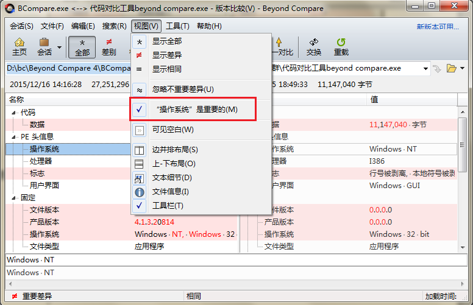Image resolution: width=473 pixels, height=305 pixels.
Task: Click the left file date 2015/12/16 14:16:28
Action: click(46, 85)
